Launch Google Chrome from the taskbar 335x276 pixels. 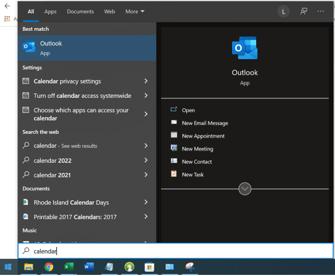pyautogui.click(x=49, y=267)
